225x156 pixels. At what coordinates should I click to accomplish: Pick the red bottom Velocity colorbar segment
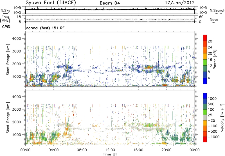[x=205, y=139]
